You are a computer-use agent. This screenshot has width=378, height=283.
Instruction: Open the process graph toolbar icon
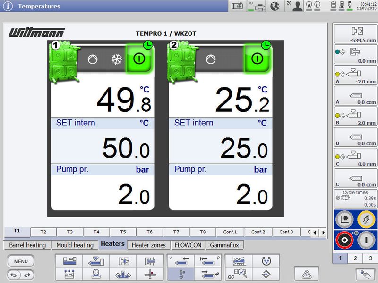(x=239, y=261)
